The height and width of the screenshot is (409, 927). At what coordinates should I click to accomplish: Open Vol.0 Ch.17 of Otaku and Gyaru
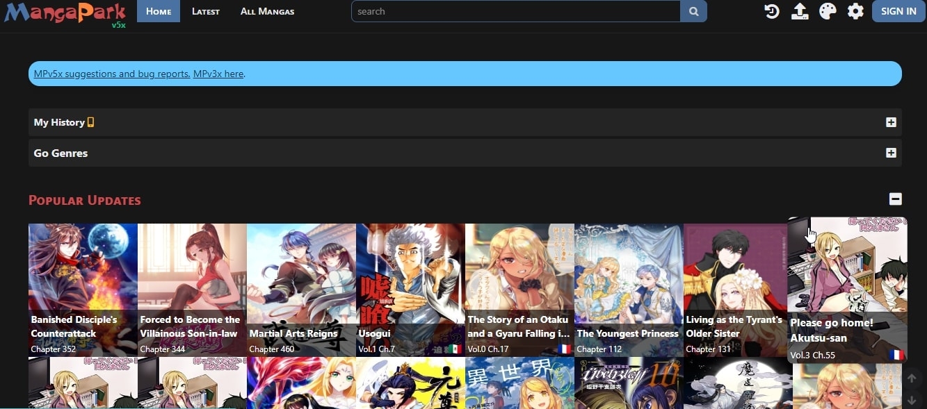tap(488, 349)
